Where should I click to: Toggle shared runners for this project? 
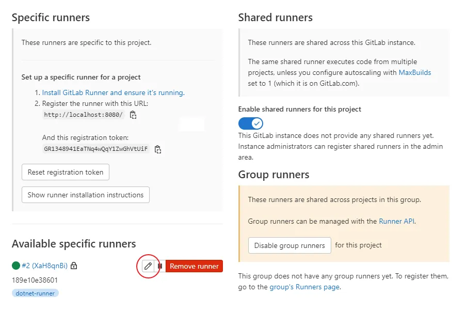[251, 123]
